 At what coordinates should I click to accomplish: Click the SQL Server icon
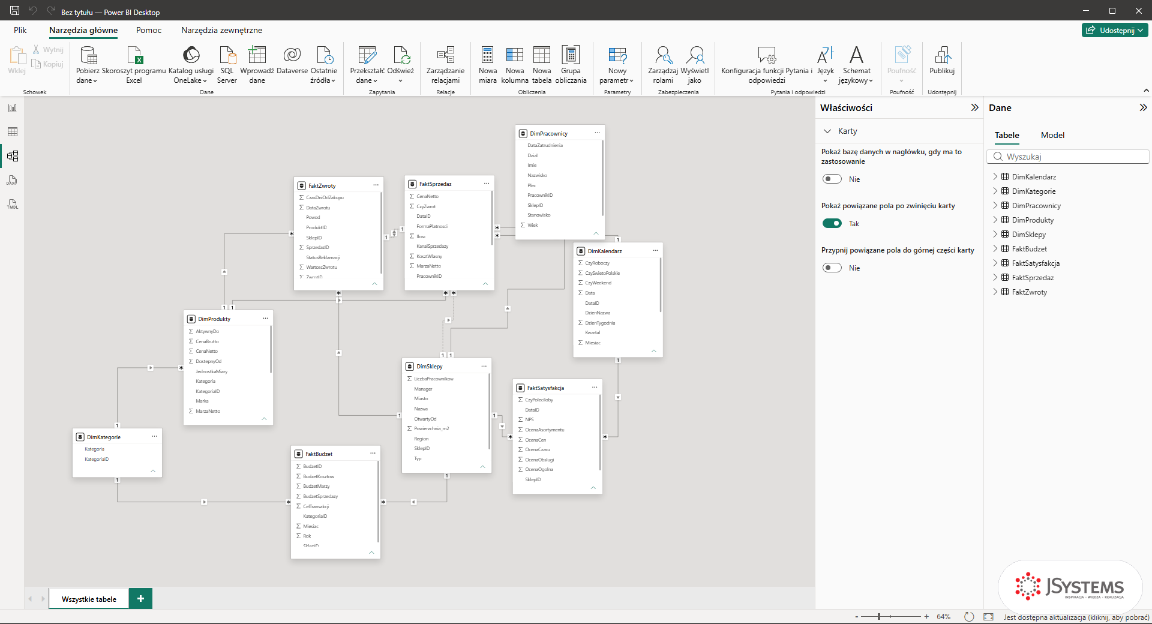coord(227,65)
